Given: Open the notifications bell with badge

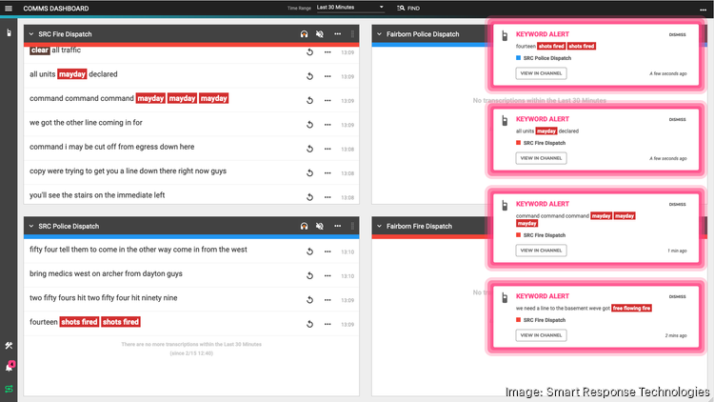Looking at the screenshot, I should (10, 367).
